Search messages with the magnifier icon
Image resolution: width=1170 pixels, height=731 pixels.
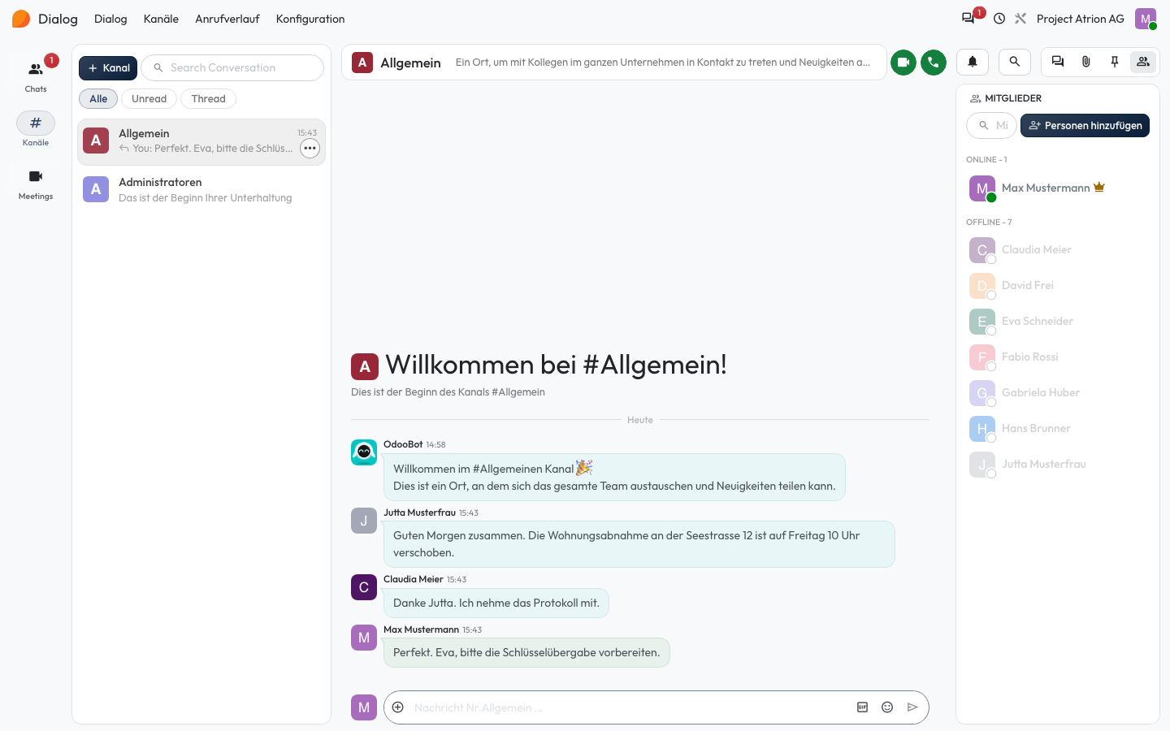(1015, 62)
